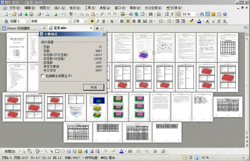Image resolution: width=250 pixels, height=161 pixels.
Task: Open the highlight color tool on the format toolbar
Action: click(x=191, y=20)
